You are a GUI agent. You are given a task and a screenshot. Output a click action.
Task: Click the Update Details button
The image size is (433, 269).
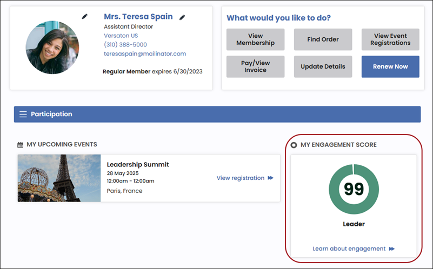coord(323,66)
